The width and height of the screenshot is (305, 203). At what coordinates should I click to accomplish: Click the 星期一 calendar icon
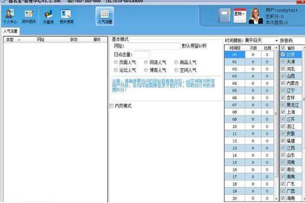240,16
